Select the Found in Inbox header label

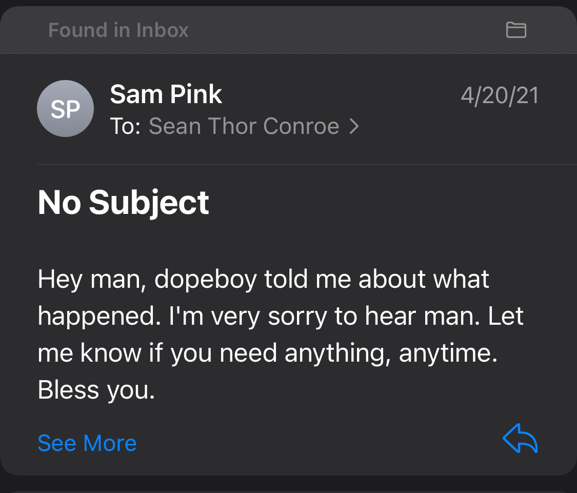[x=118, y=30]
